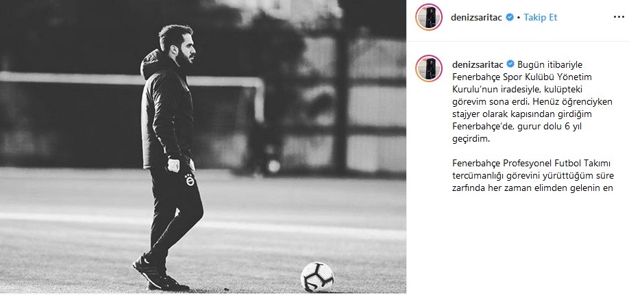Click verified badge beside header username

point(510,17)
